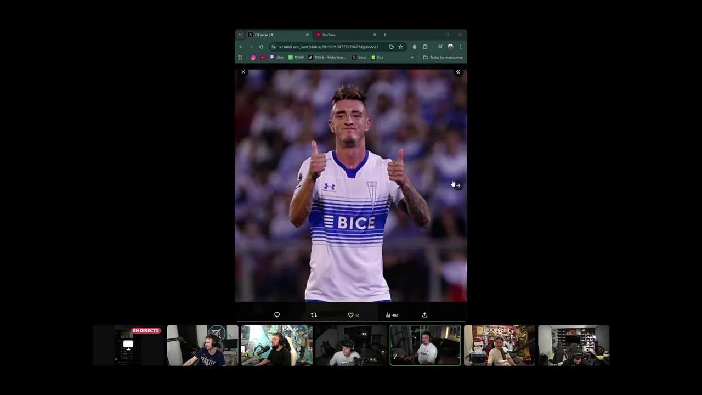Open the Instagram bookmark
This screenshot has height=395, width=702.
[x=253, y=57]
